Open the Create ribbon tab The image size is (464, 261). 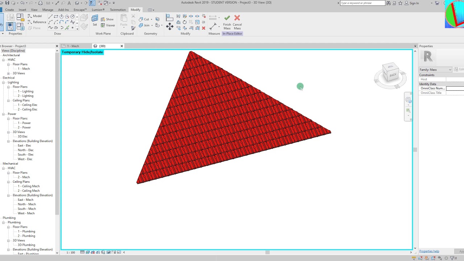9,10
